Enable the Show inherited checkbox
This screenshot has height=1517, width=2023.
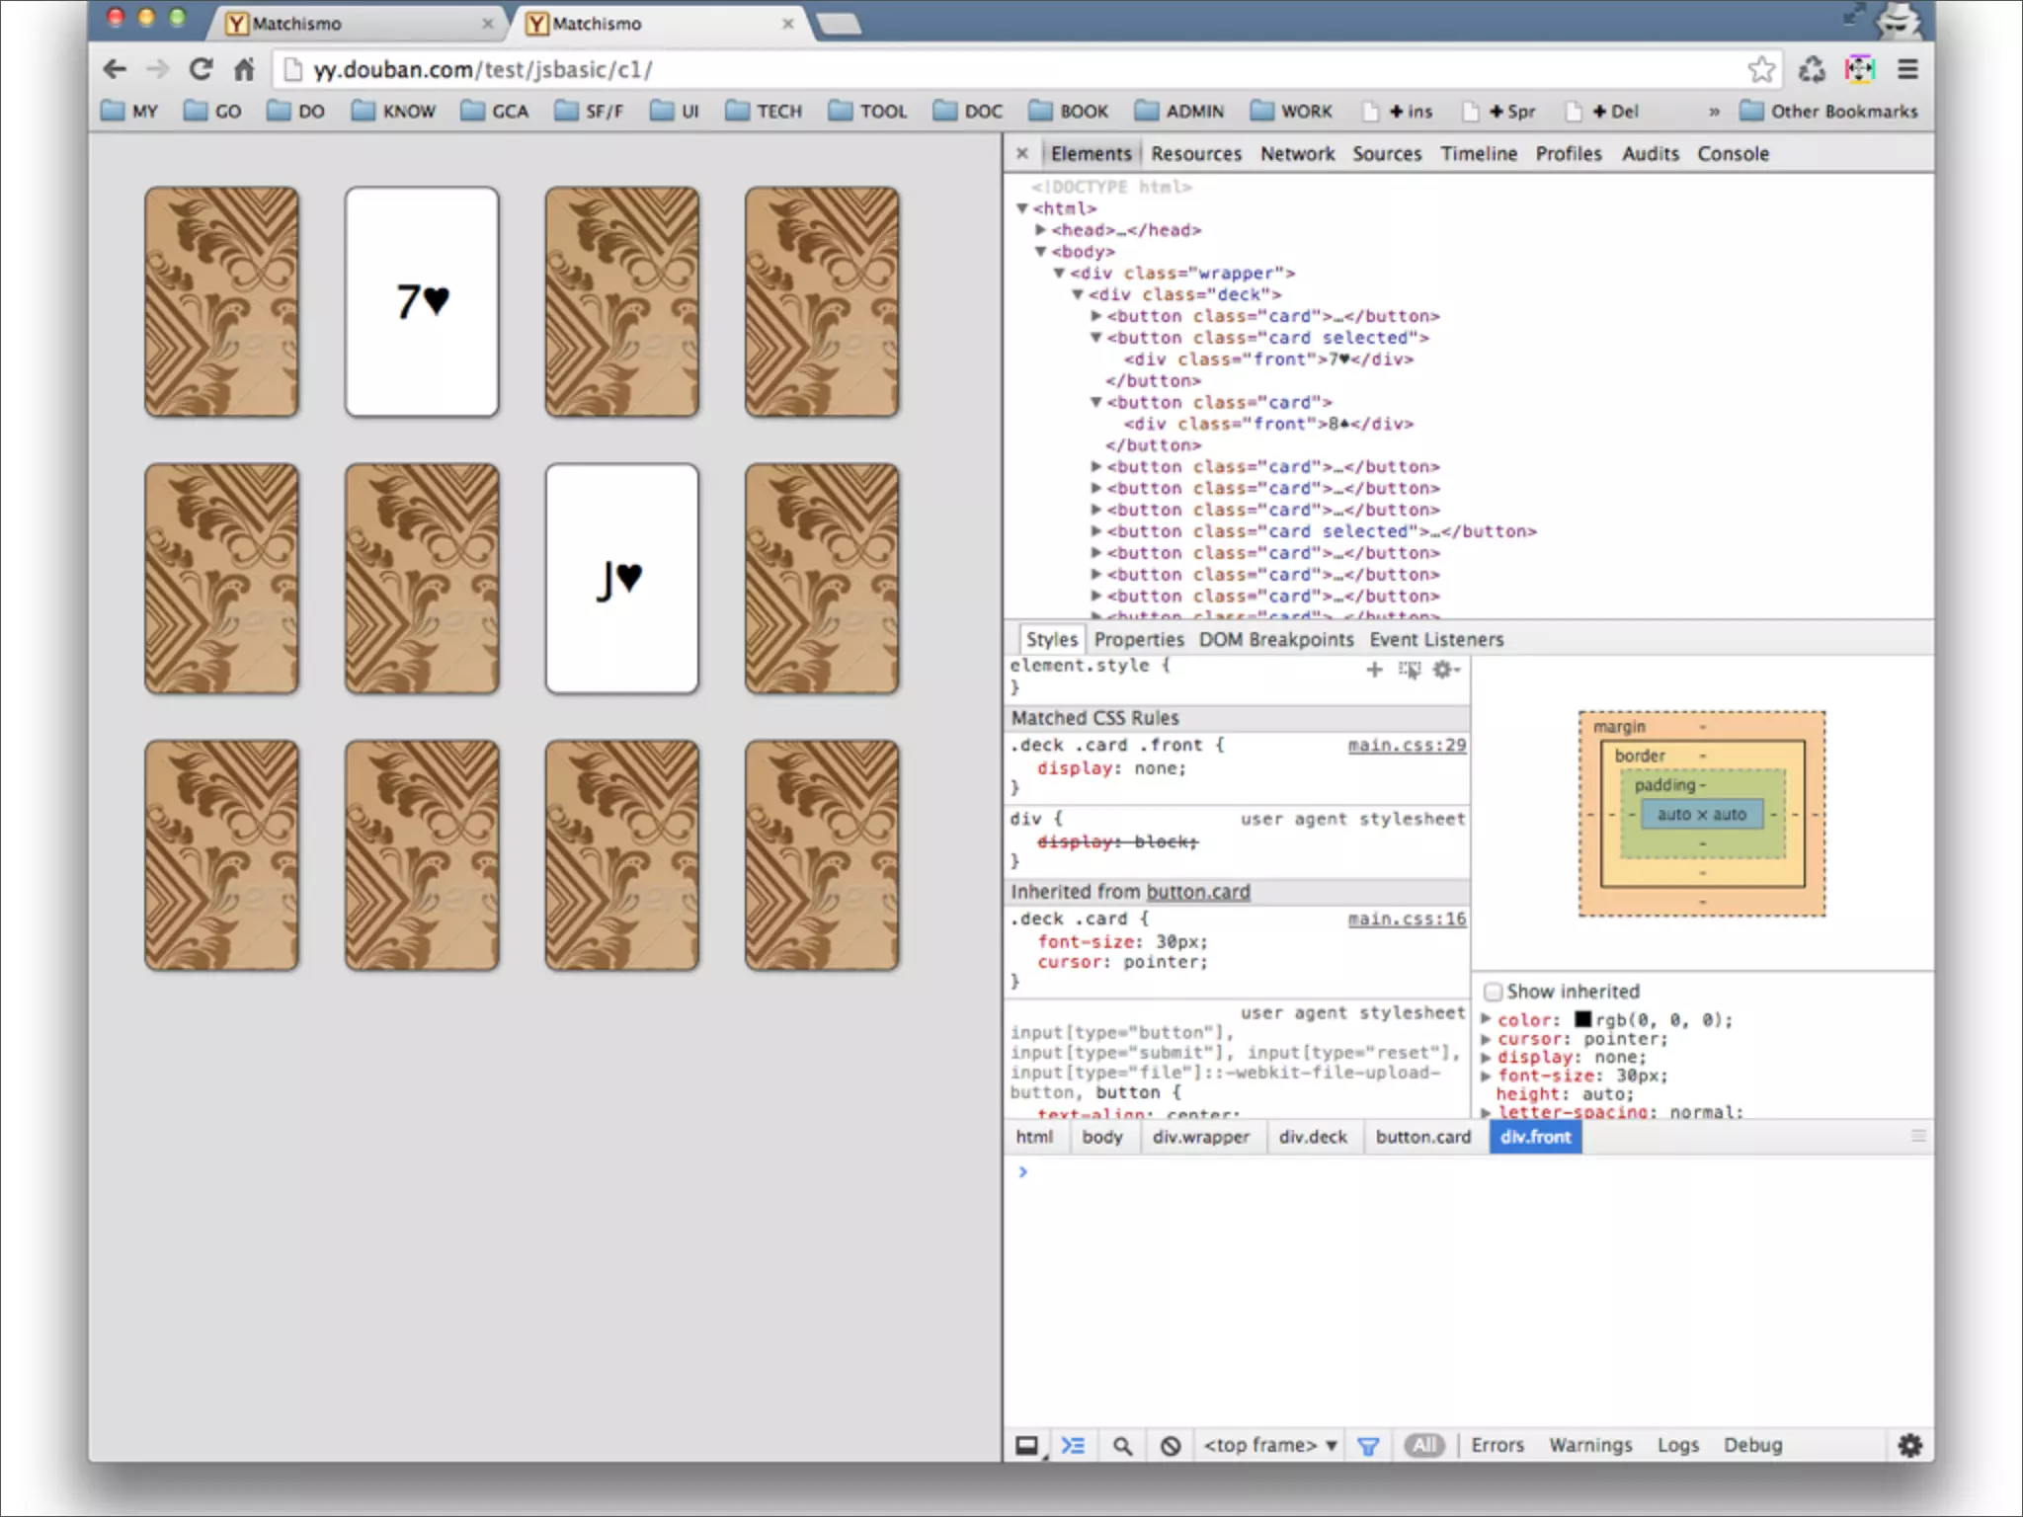pos(1494,992)
